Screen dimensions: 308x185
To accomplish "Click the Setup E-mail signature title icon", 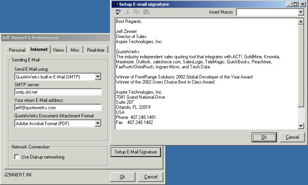I will pyautogui.click(x=116, y=4).
